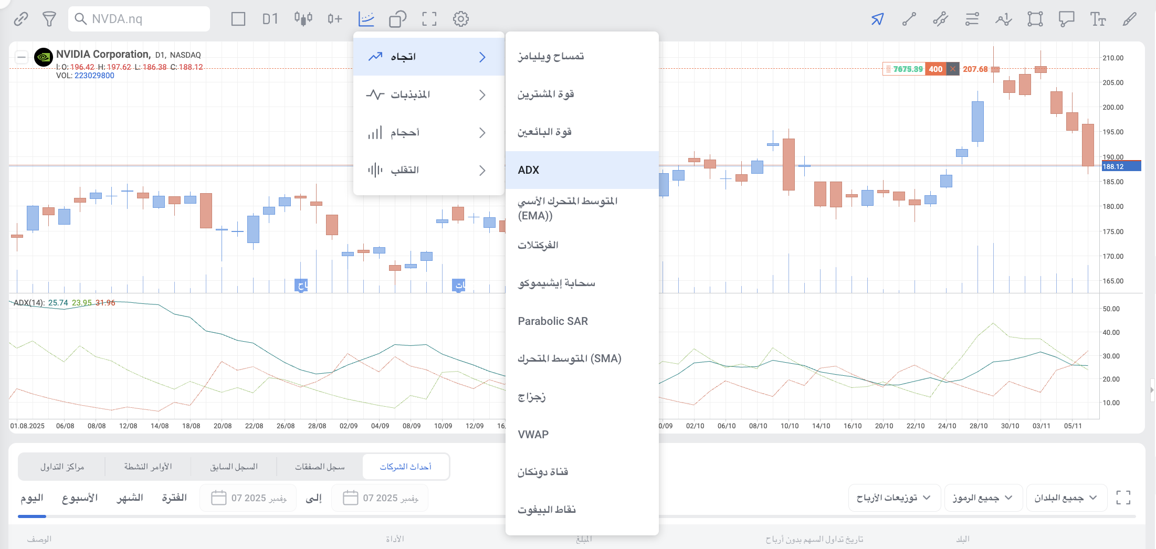Screen dimensions: 1156x549
Task: Select the ADX indicator
Action: click(x=582, y=170)
